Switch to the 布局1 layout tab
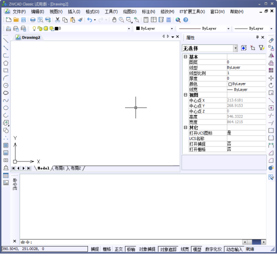 coord(59,168)
